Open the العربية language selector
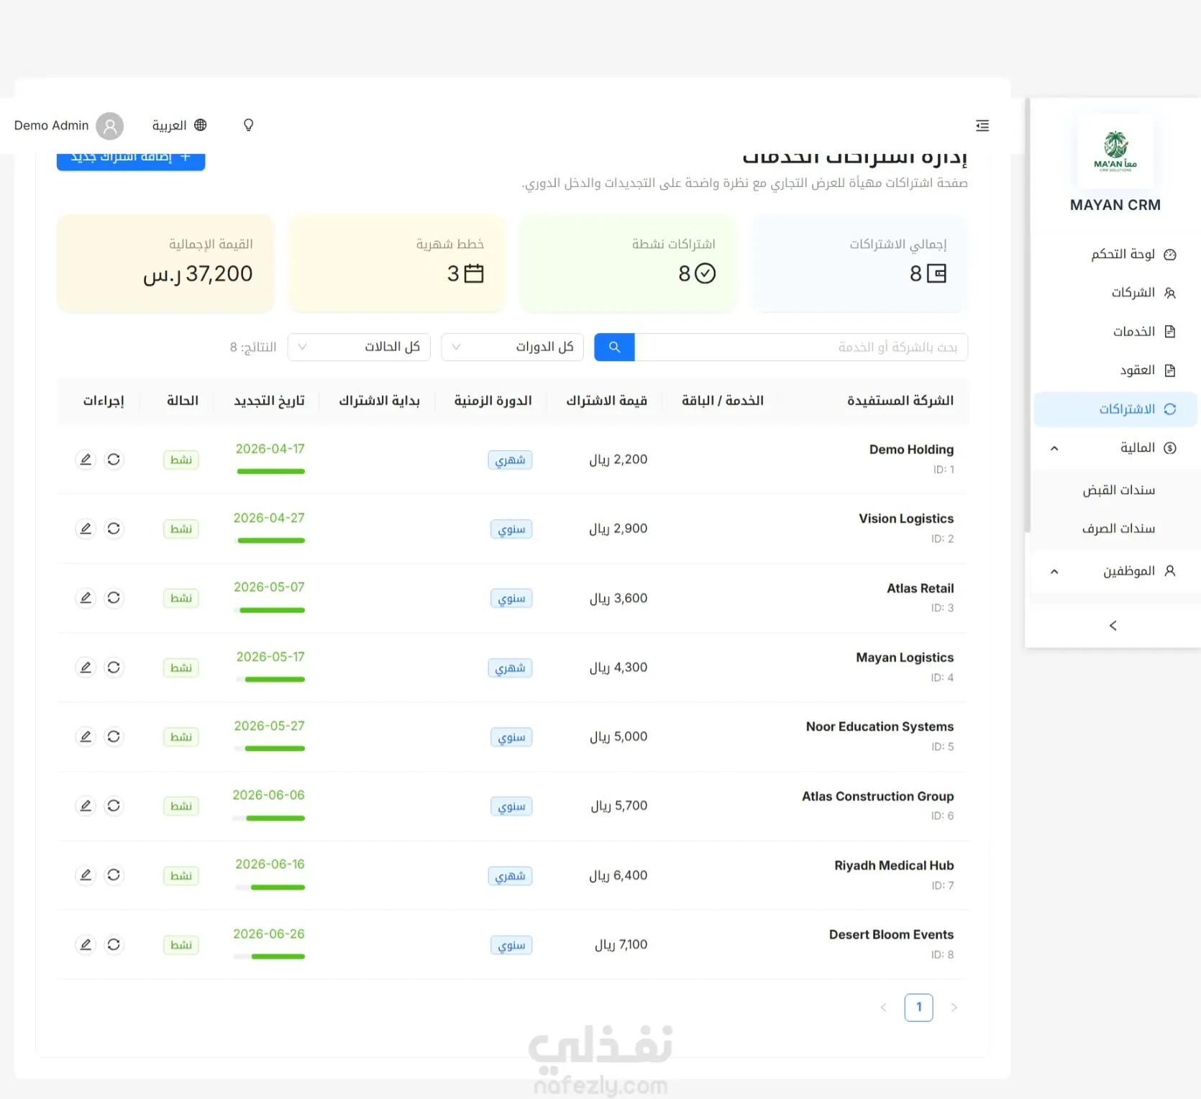Image resolution: width=1201 pixels, height=1099 pixels. tap(179, 125)
